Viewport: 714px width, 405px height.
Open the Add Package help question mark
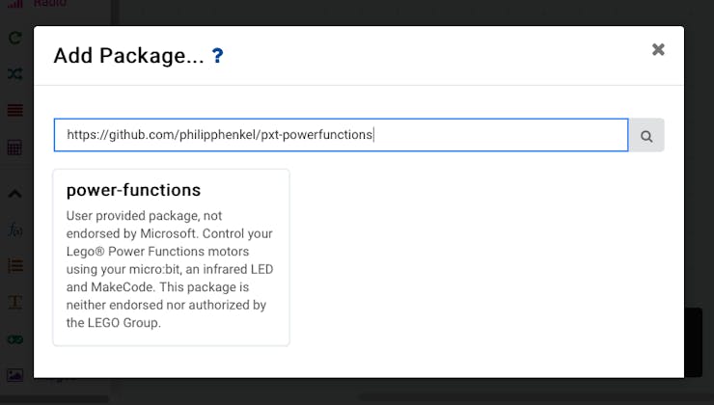(x=218, y=56)
